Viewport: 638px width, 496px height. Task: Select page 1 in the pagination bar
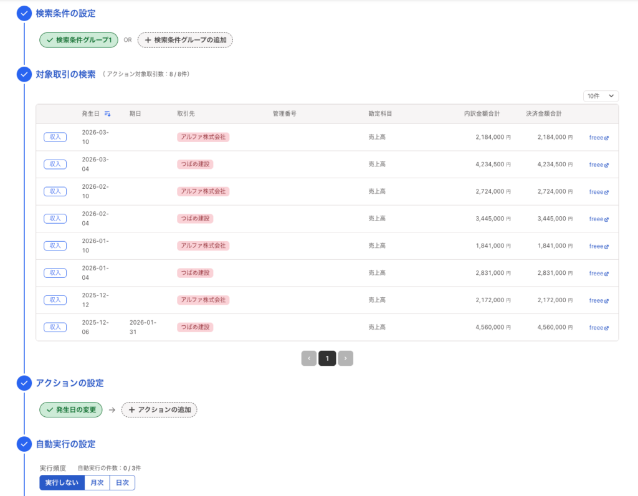coord(327,358)
